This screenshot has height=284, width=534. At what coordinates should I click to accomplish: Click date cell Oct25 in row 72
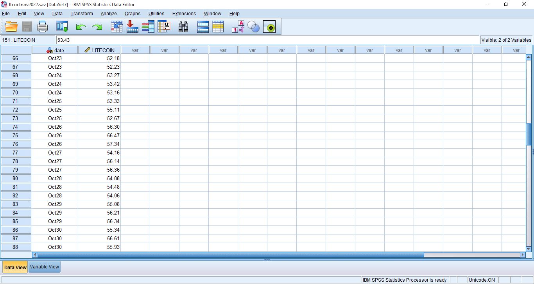pyautogui.click(x=55, y=110)
